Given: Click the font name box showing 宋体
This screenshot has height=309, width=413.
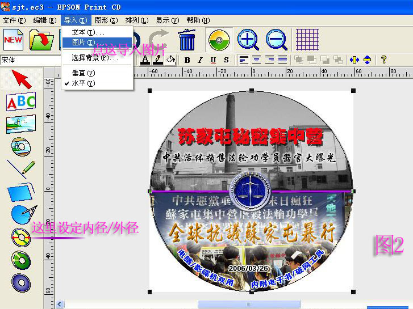Looking at the screenshot, I should pos(28,60).
